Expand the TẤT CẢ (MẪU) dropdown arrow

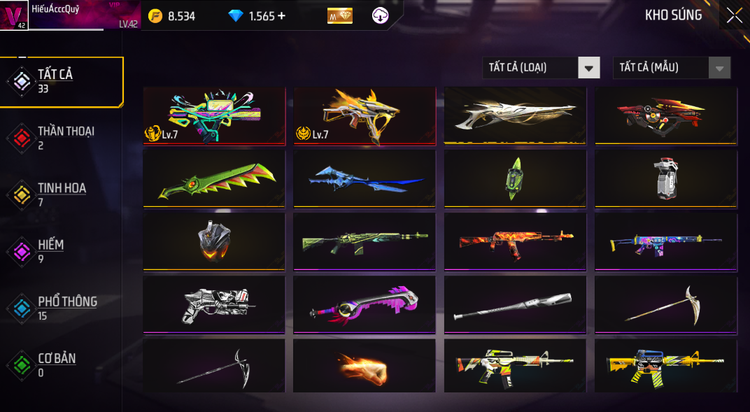(x=719, y=68)
